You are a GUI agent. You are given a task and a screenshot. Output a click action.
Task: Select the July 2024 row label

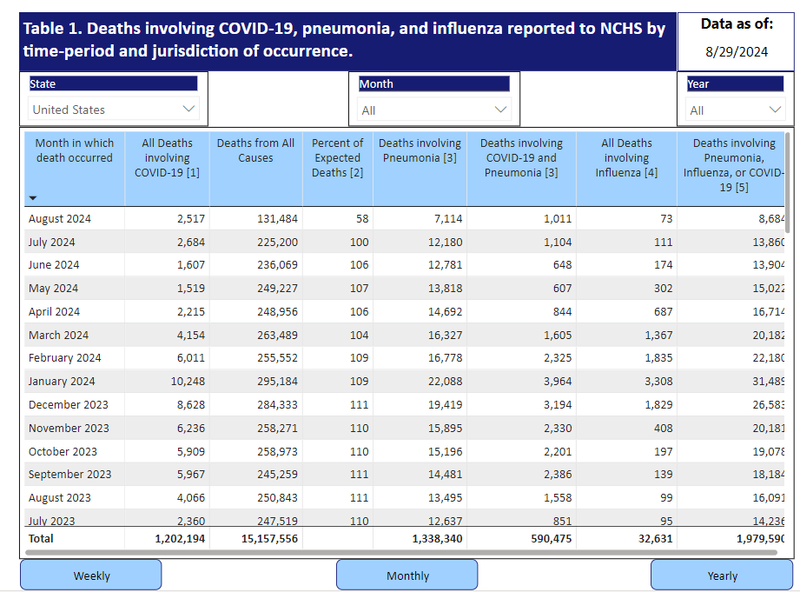[x=51, y=243]
